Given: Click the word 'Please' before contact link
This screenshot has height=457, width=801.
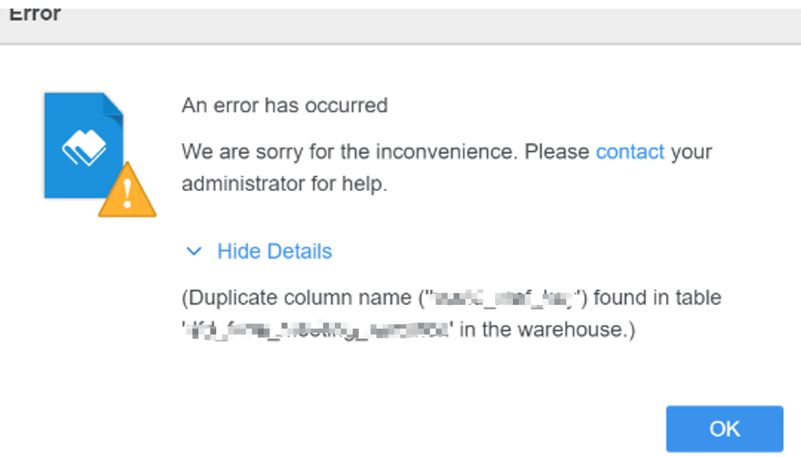Looking at the screenshot, I should (556, 152).
